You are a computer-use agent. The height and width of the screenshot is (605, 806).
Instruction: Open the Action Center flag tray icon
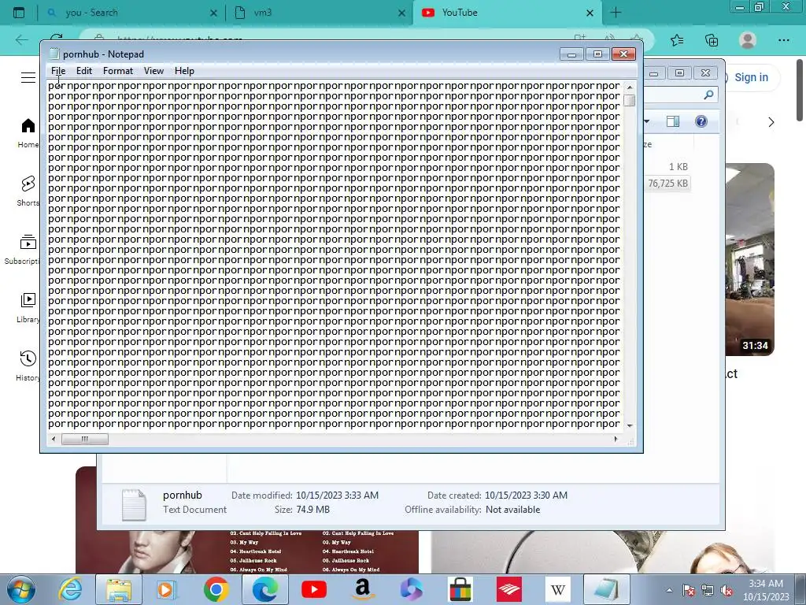pyautogui.click(x=688, y=590)
